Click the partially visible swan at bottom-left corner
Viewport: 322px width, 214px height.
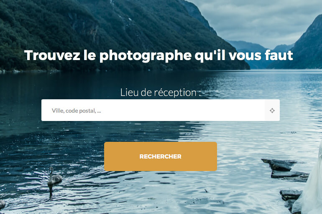(x=2, y=205)
